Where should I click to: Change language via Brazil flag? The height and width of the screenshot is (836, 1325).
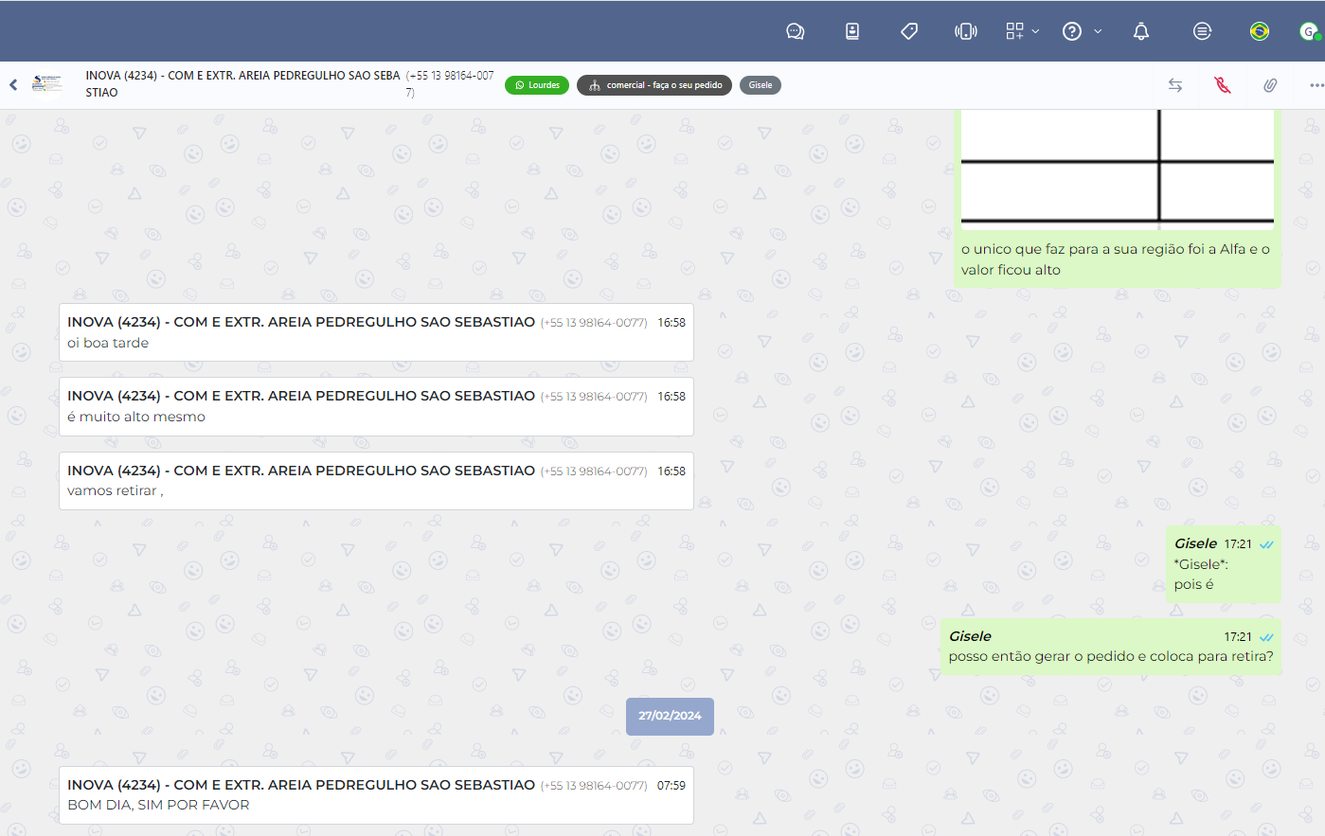click(1260, 31)
